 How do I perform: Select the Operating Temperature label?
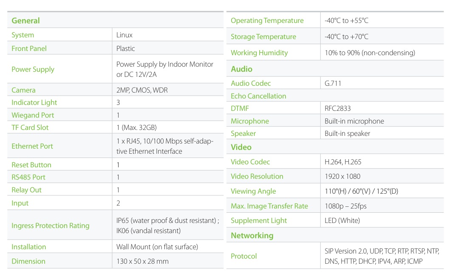[x=267, y=20]
